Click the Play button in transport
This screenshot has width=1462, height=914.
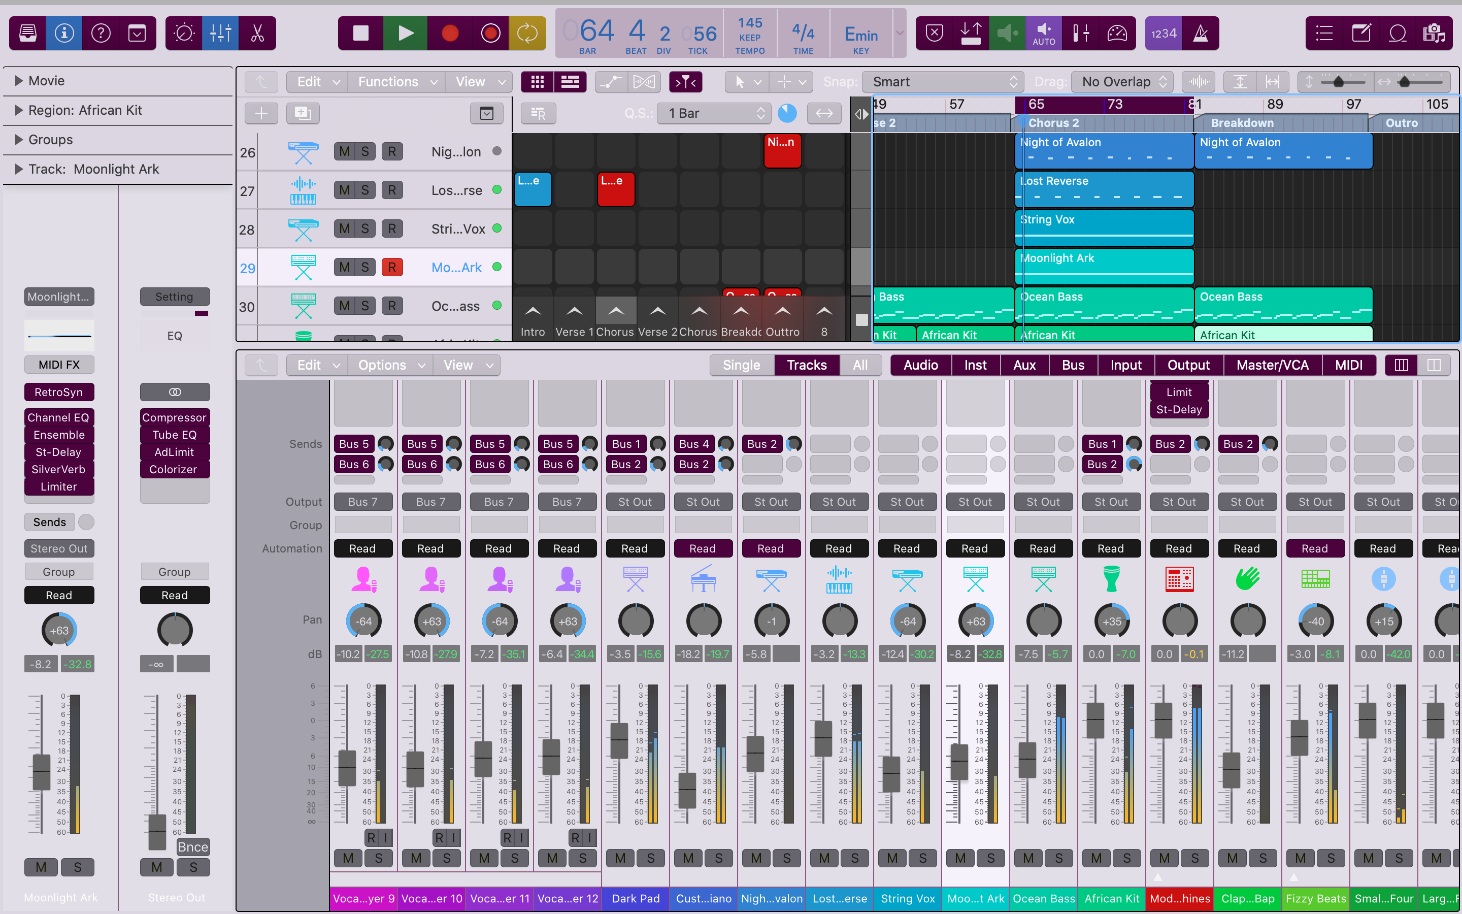pos(406,33)
